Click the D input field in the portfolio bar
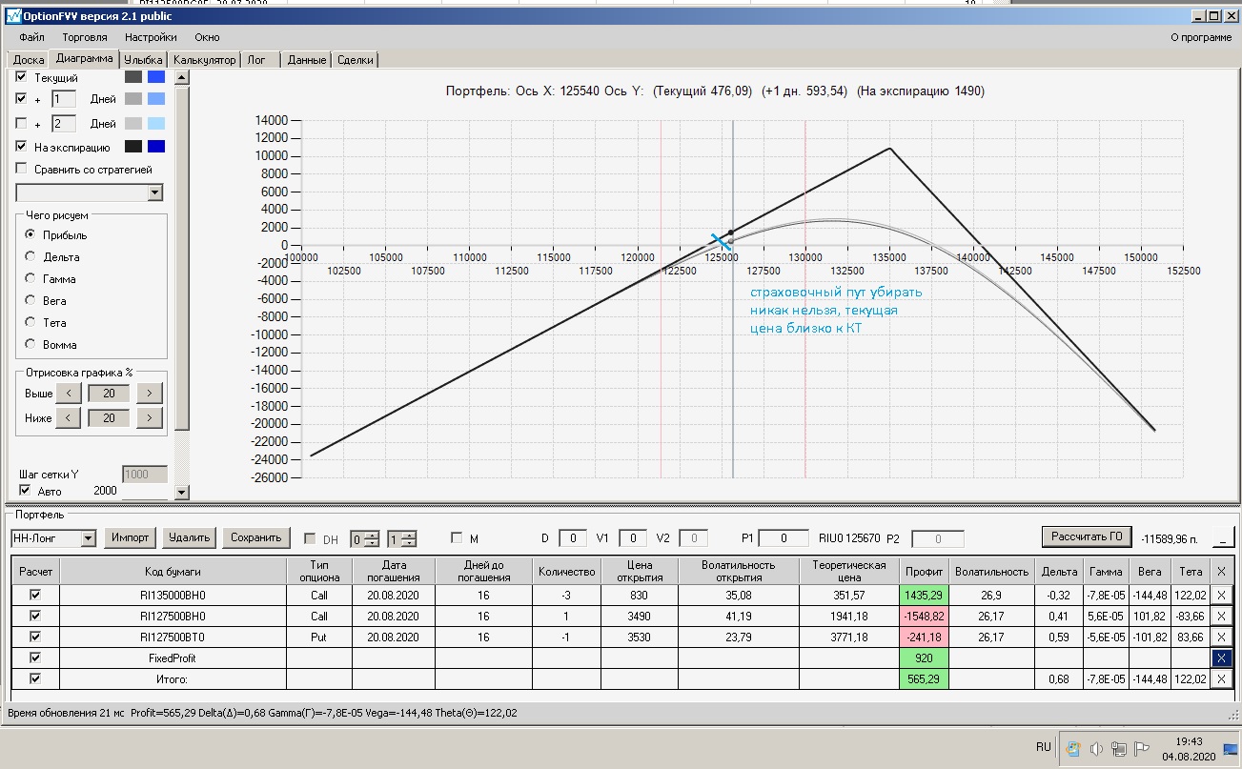The width and height of the screenshot is (1242, 769). [572, 538]
